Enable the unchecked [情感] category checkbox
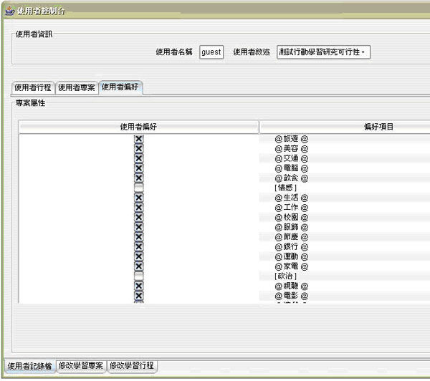This screenshot has width=430, height=381. click(138, 188)
